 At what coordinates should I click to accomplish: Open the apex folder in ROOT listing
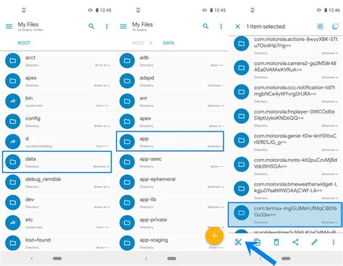pos(57,81)
